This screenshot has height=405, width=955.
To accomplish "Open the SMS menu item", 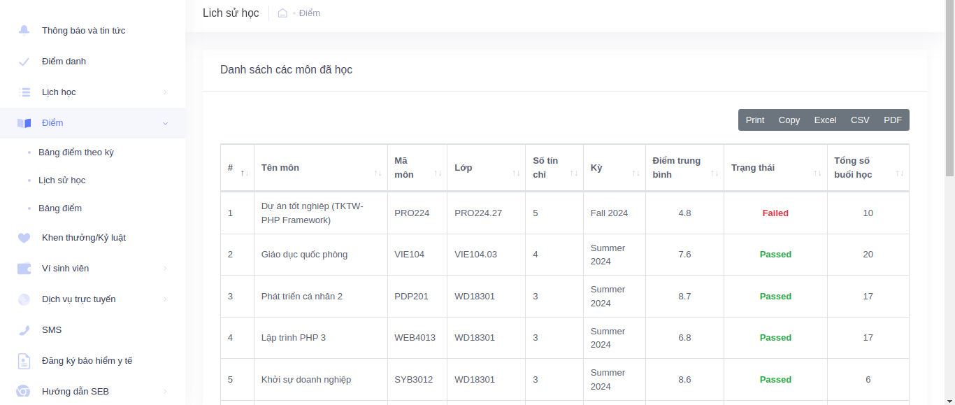I will coord(92,330).
